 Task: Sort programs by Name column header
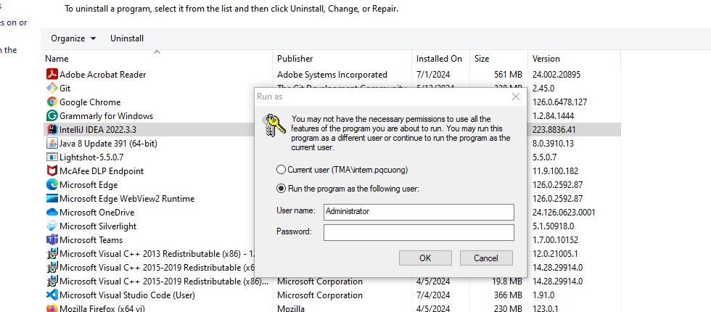57,58
